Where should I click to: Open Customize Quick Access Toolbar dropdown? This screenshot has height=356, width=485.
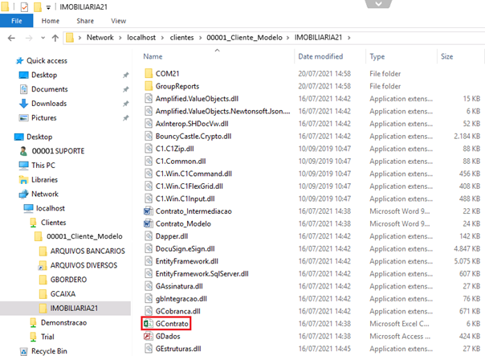click(x=48, y=7)
